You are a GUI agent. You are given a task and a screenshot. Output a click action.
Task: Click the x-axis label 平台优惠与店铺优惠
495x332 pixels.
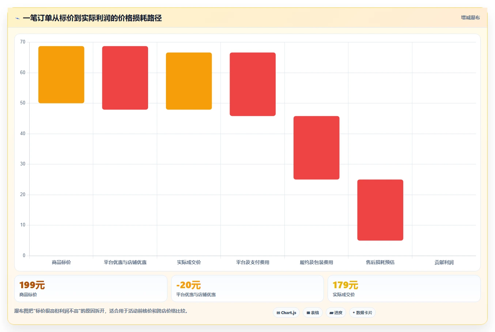tap(125, 262)
